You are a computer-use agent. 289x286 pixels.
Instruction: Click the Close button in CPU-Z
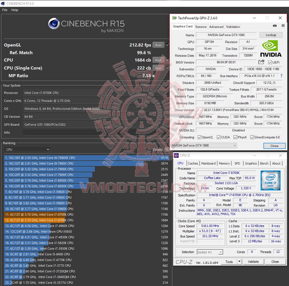(x=275, y=262)
